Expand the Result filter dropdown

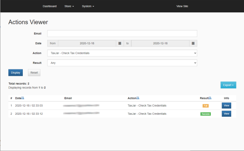coord(122,63)
